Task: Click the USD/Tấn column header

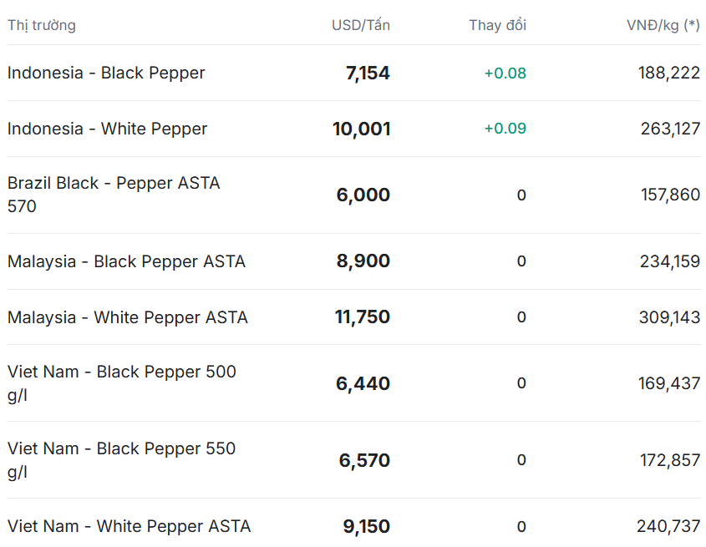Action: pos(361,25)
